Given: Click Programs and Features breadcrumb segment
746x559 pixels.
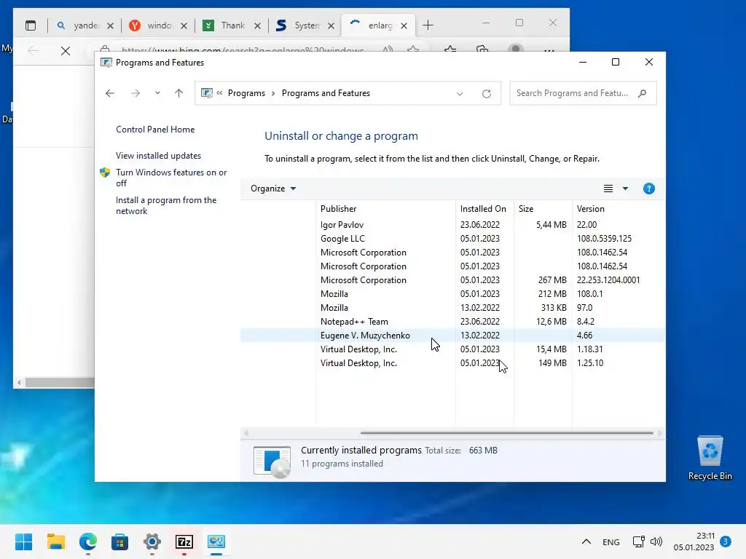Looking at the screenshot, I should coord(326,93).
